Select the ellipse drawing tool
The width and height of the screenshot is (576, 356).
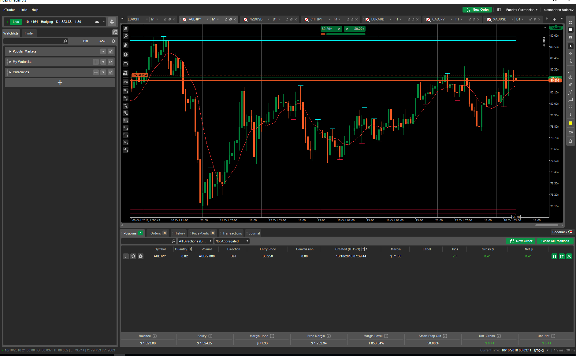570,107
